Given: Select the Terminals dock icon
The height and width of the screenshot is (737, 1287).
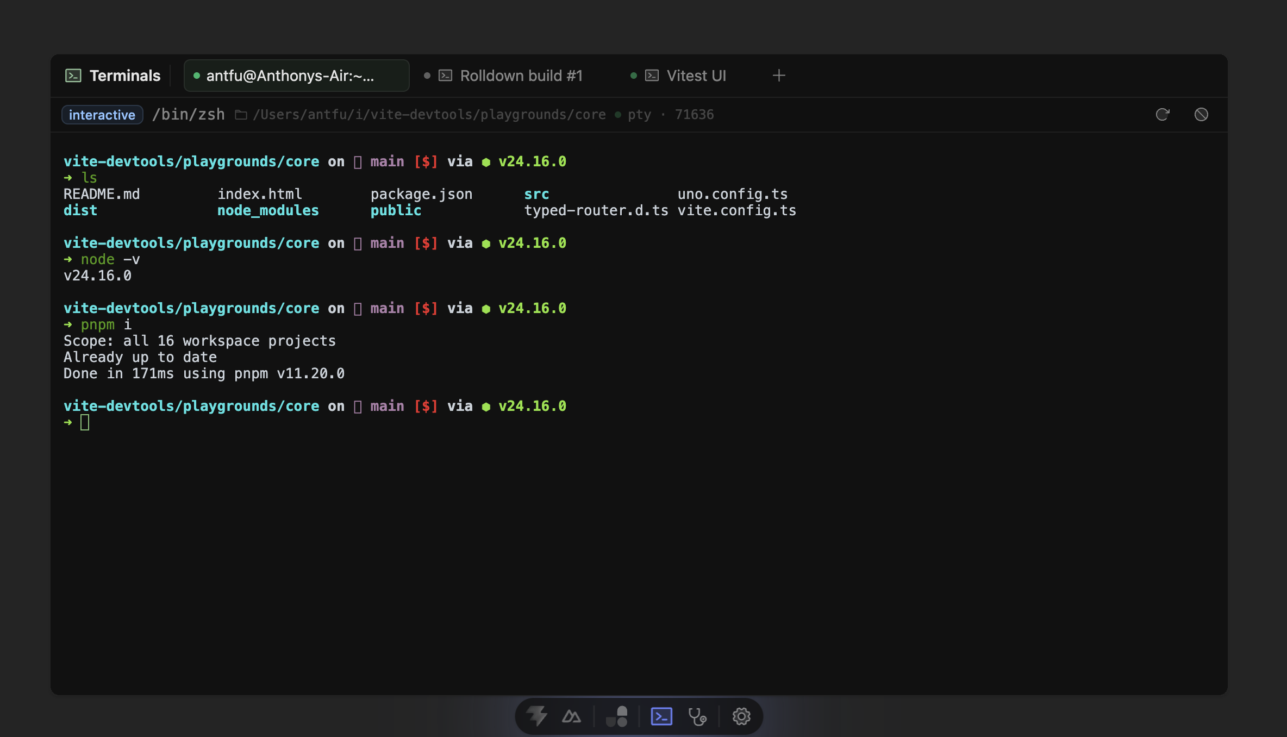Looking at the screenshot, I should point(661,716).
